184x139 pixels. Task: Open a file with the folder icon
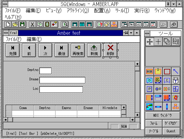point(15,24)
